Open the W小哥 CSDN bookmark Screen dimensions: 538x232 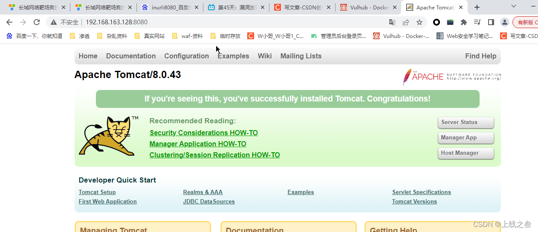tap(276, 36)
